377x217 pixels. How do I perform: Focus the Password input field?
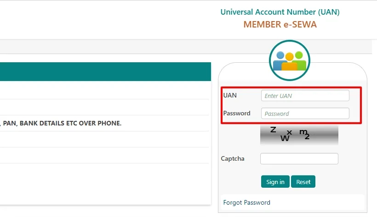tap(305, 114)
